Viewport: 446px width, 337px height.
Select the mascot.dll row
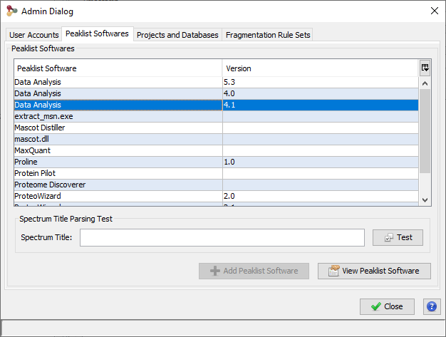click(216, 139)
